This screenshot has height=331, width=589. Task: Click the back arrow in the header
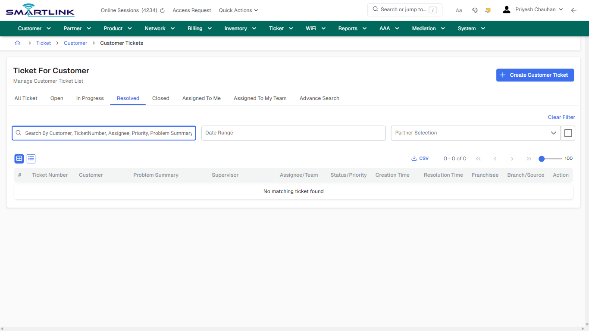(x=574, y=9)
